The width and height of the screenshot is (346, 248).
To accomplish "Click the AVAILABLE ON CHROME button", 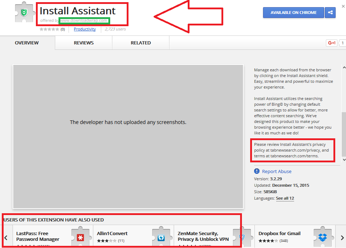I will 294,13.
